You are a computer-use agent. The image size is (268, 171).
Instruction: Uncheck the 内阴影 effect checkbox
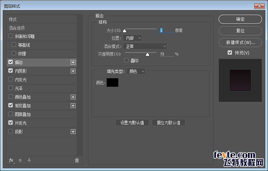click(10, 71)
